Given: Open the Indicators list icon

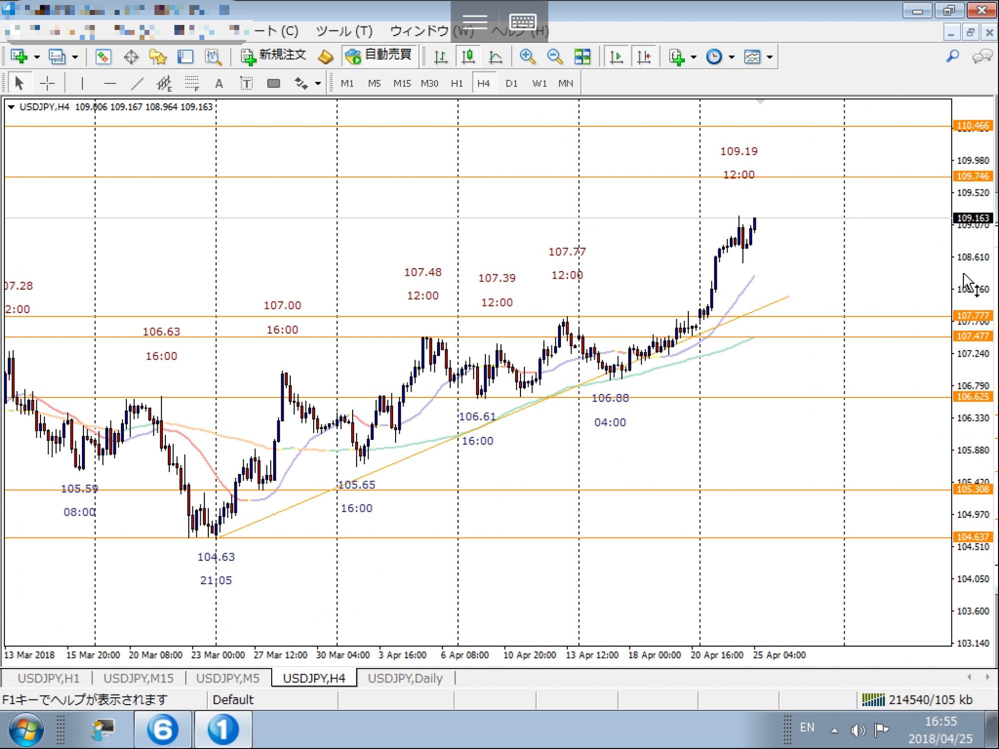Looking at the screenshot, I should pyautogui.click(x=677, y=56).
